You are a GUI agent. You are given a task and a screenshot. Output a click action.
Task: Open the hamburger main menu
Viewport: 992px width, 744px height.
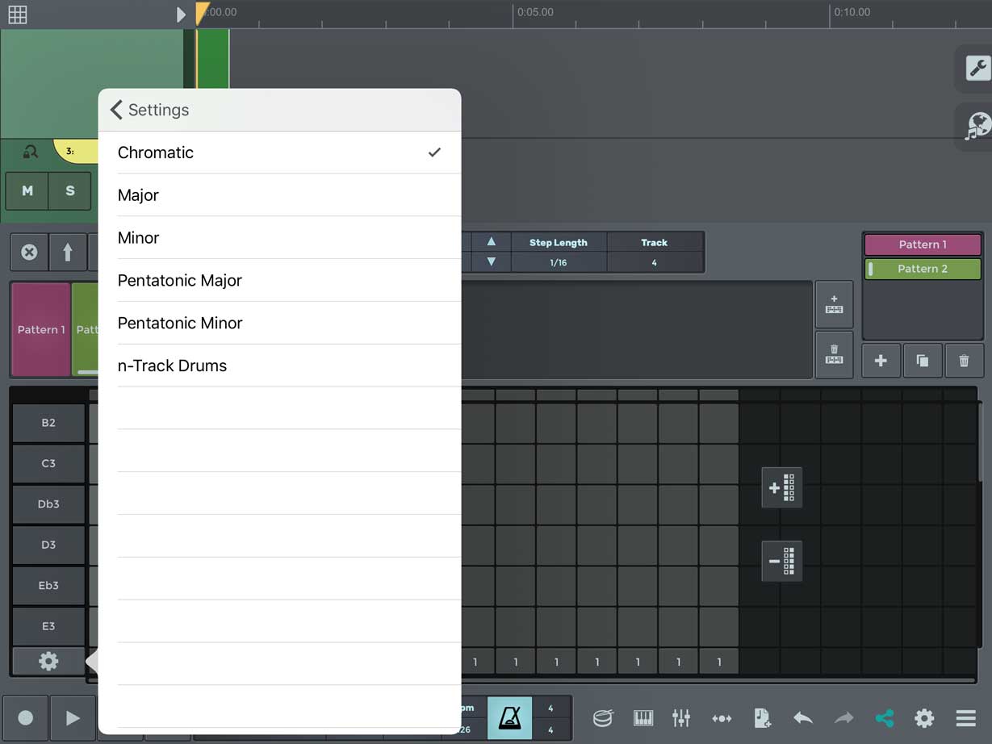pos(965,718)
